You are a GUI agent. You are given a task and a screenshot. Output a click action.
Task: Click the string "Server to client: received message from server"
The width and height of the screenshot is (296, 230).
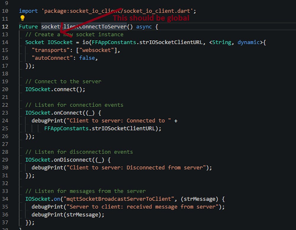click(x=142, y=207)
